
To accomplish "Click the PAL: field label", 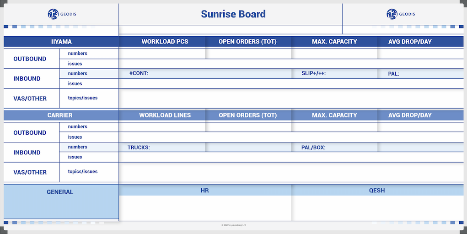I will click(x=394, y=74).
